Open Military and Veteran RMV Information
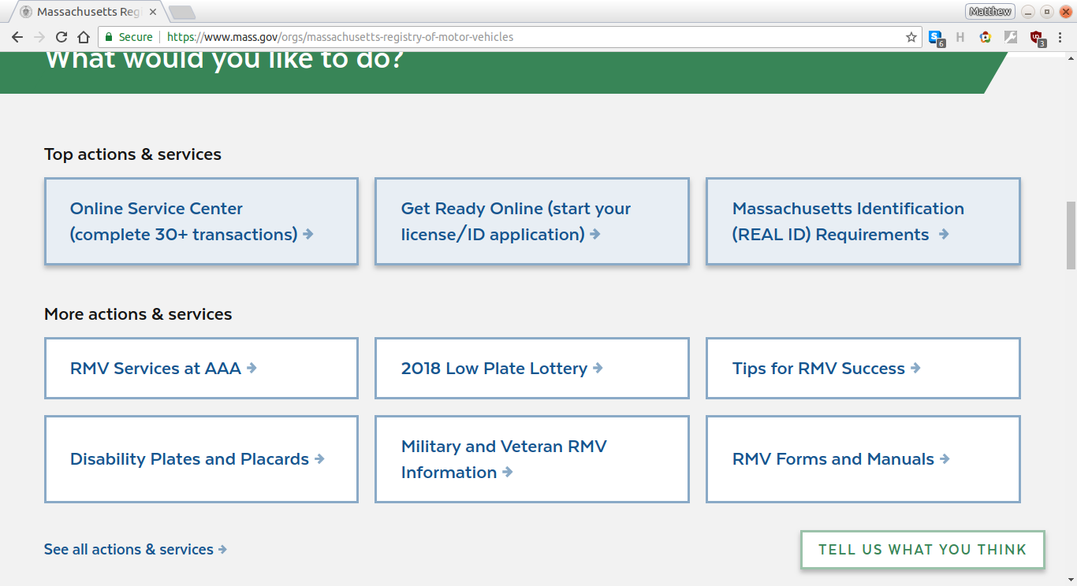 pyautogui.click(x=532, y=459)
